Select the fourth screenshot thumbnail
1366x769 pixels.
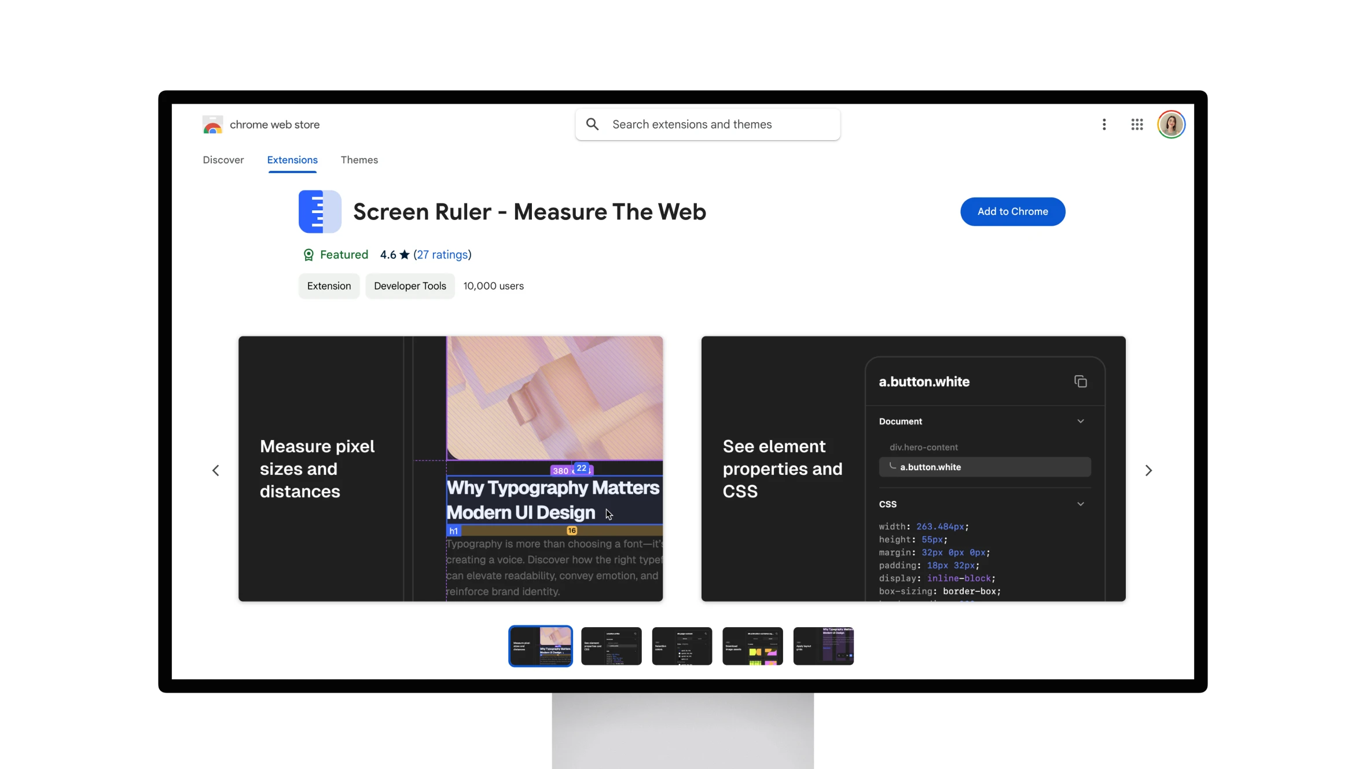754,646
